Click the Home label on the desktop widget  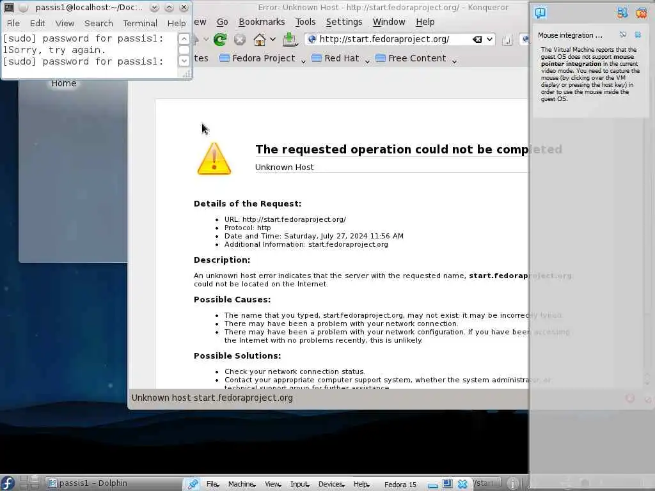[x=63, y=83]
